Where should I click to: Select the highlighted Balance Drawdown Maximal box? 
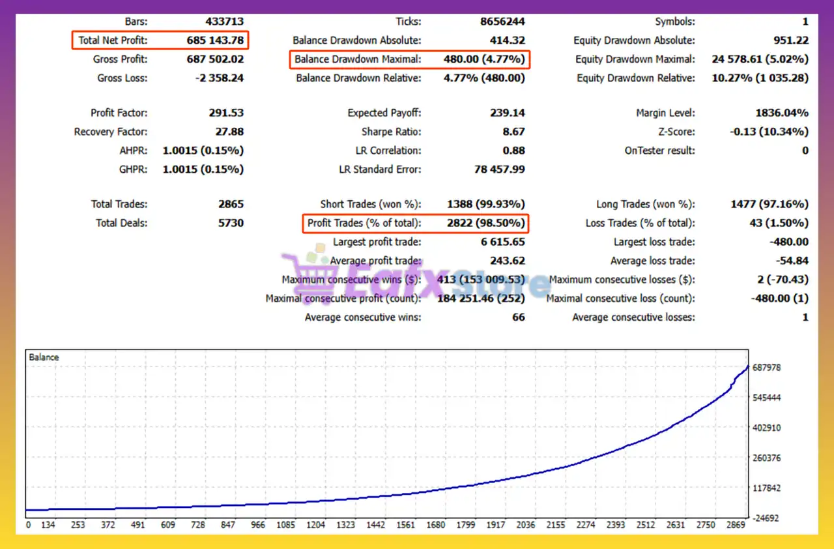[409, 59]
